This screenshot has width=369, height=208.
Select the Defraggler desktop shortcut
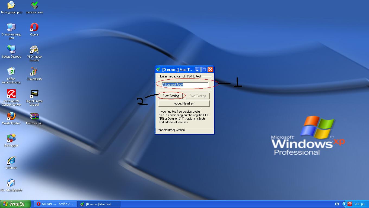(x=11, y=141)
